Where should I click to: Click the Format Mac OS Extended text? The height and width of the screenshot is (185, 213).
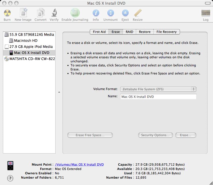(x=68, y=169)
